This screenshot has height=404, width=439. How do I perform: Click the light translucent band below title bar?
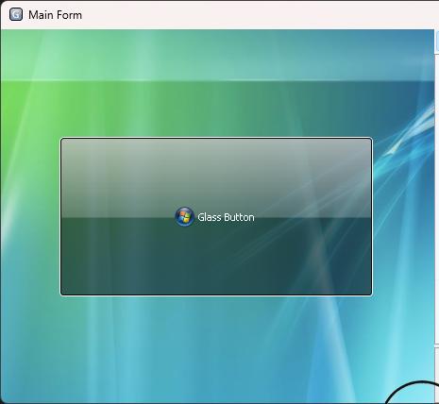(217, 56)
